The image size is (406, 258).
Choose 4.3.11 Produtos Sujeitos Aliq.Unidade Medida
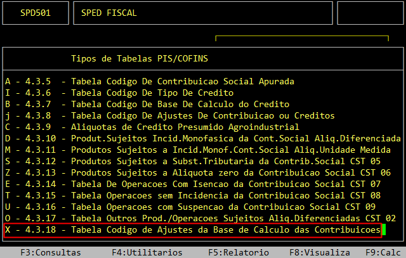click(x=202, y=150)
